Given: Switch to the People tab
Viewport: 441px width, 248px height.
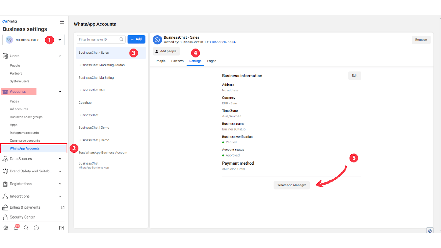Looking at the screenshot, I should [160, 61].
